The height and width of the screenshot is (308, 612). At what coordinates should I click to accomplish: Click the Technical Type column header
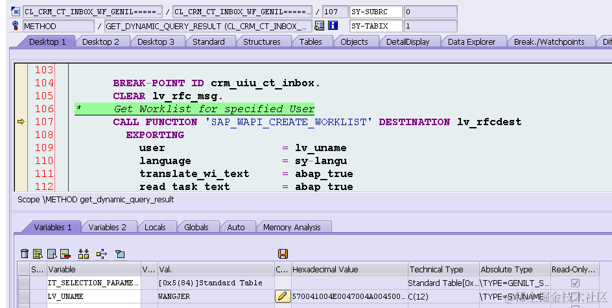pyautogui.click(x=443, y=269)
